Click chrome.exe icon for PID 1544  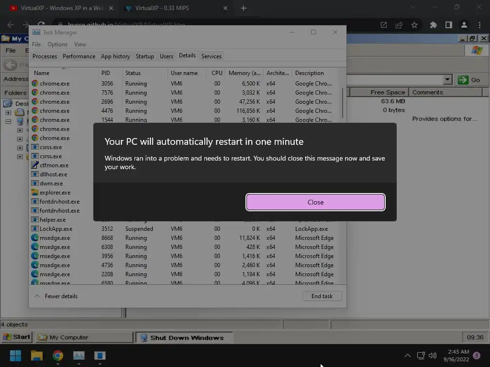point(34,119)
